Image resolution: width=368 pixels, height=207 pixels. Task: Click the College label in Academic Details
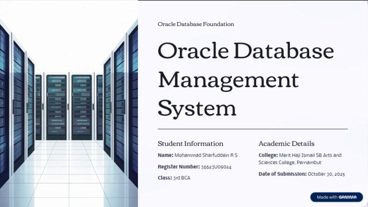pos(268,155)
